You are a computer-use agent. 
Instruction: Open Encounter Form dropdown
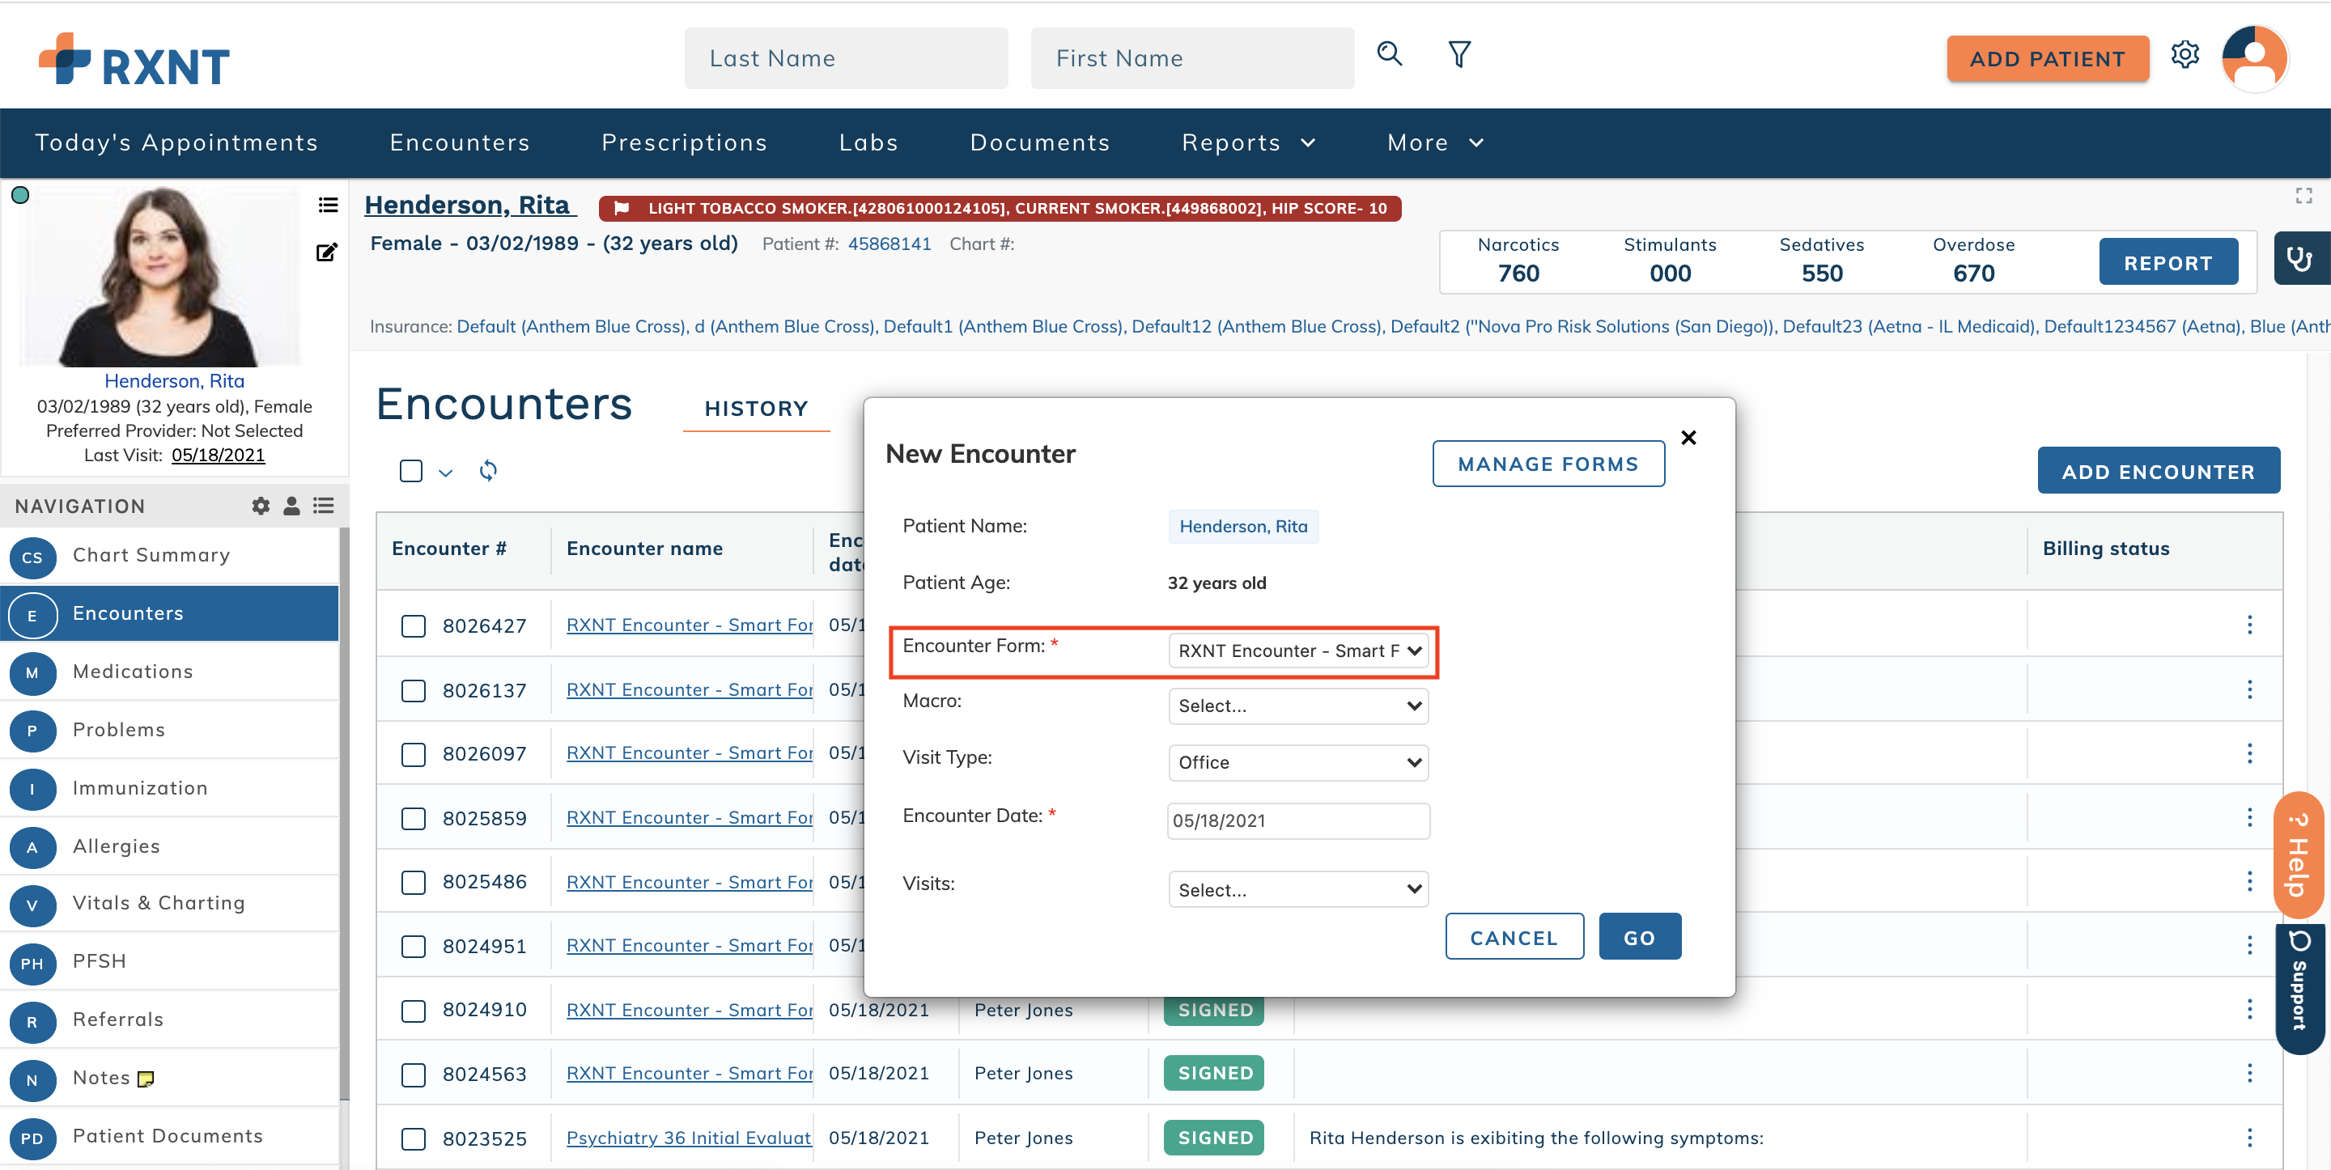pyautogui.click(x=1298, y=651)
